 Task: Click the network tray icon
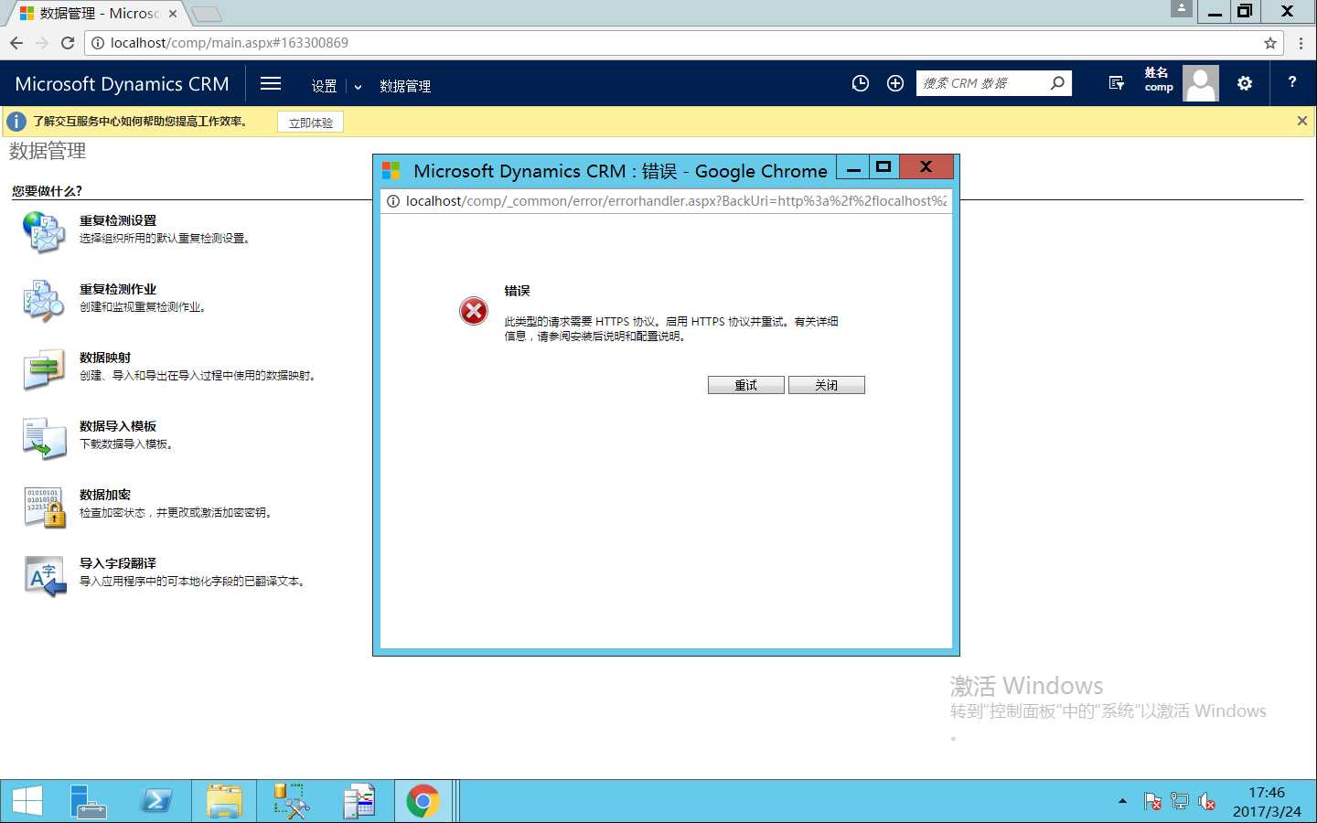[1180, 802]
